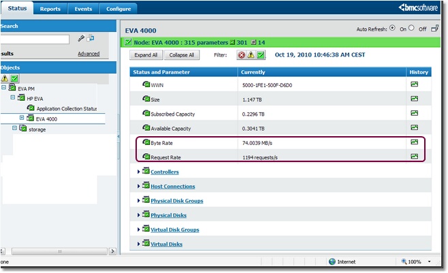Open Available Capacity history graph
This screenshot has width=448, height=273.
(414, 127)
